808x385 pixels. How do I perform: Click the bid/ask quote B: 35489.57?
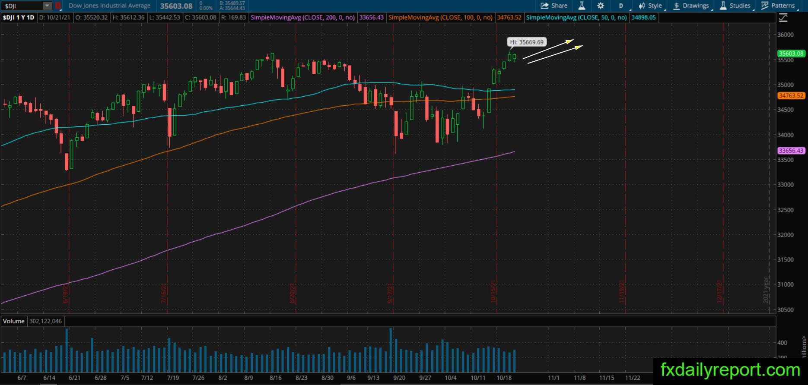(x=232, y=3)
